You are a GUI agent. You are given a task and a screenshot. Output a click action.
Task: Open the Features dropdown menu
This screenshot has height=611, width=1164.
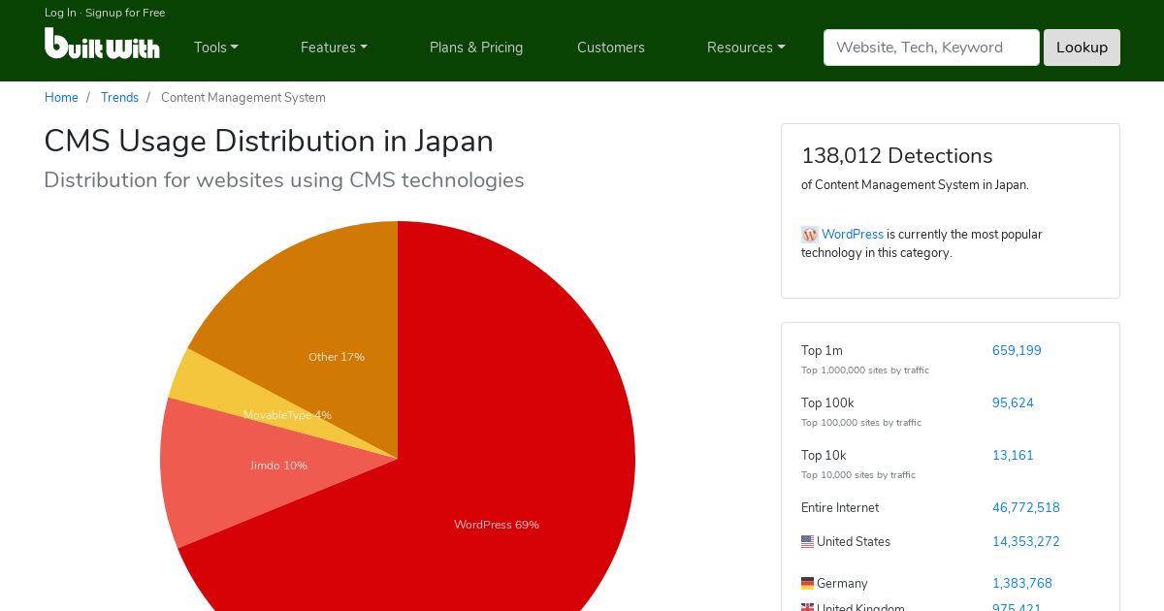334,48
